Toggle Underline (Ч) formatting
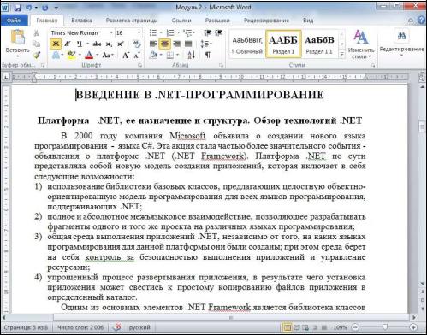This screenshot has width=427, height=335. (x=80, y=44)
